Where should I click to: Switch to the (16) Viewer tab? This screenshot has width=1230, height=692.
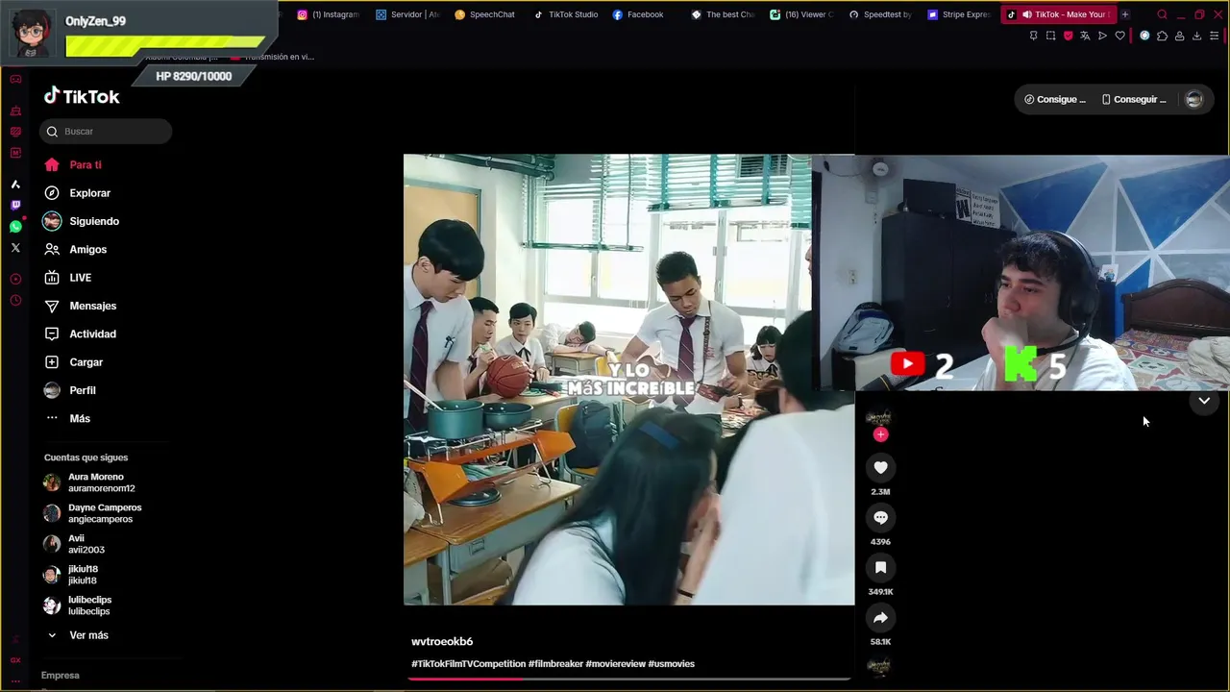pyautogui.click(x=801, y=14)
